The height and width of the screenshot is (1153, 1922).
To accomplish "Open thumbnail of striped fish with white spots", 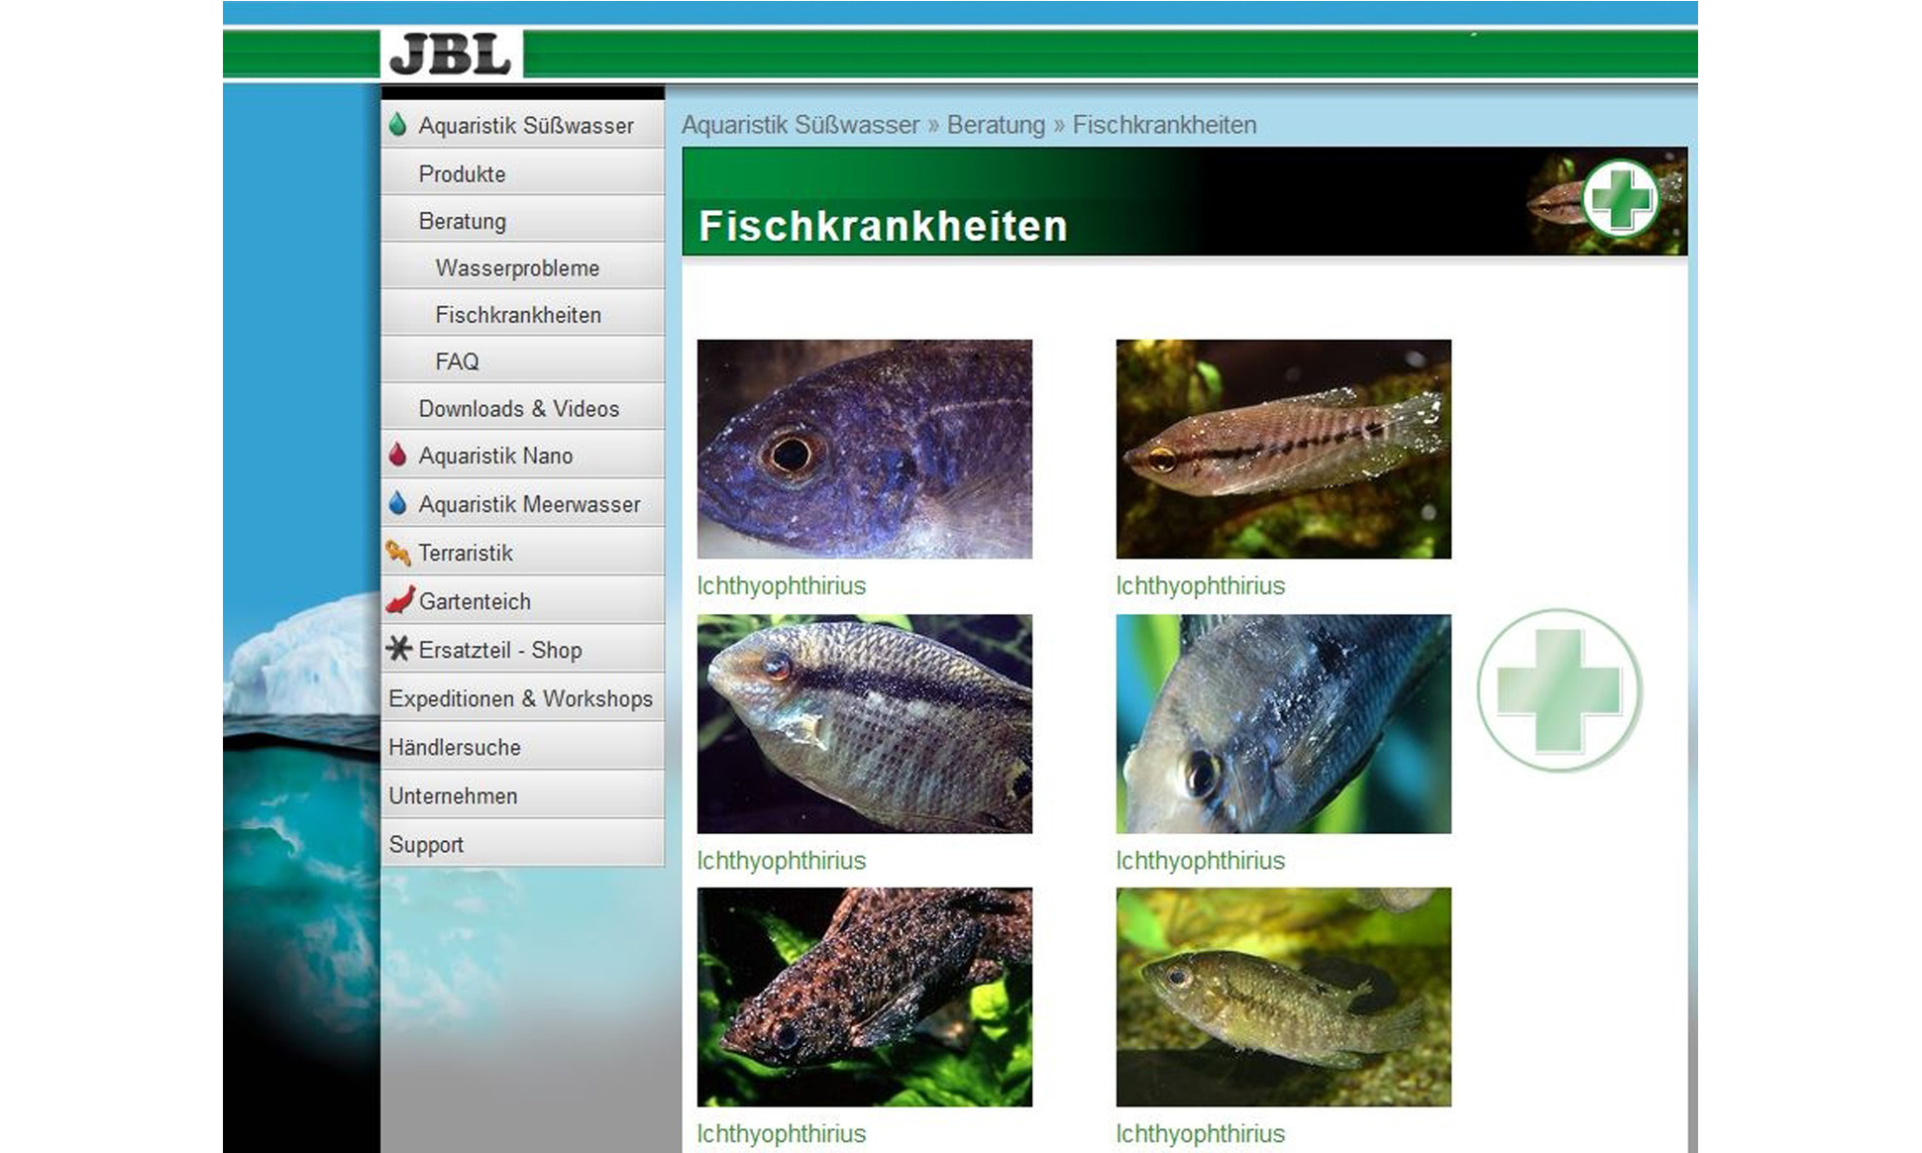I will point(1283,449).
